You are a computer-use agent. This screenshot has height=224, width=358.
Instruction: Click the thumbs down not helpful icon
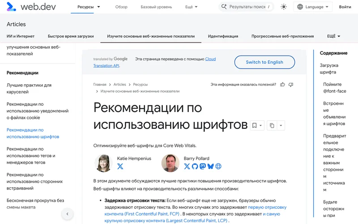coord(290,85)
